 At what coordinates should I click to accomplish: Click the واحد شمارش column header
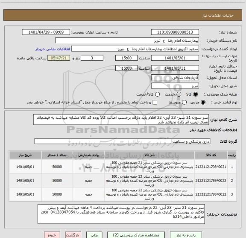click(88, 155)
